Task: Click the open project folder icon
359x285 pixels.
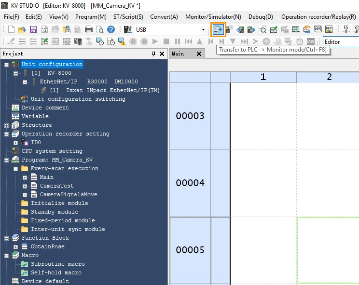Action: tap(22, 30)
